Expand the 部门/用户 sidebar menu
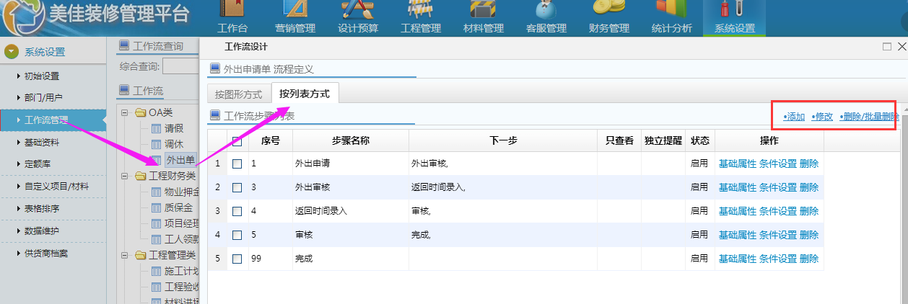This screenshot has width=908, height=304. coord(43,97)
